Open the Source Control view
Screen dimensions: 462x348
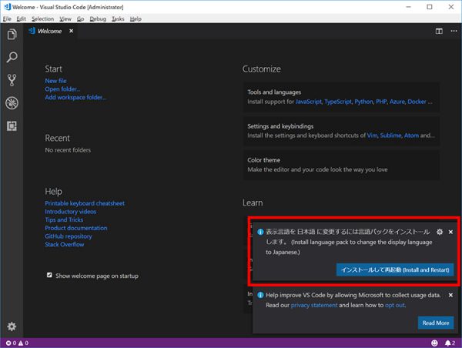click(12, 80)
